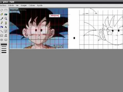Viewport: 123px width, 92px height.
Task: Pick the Fill With Color bucket tool
Action: [6, 14]
